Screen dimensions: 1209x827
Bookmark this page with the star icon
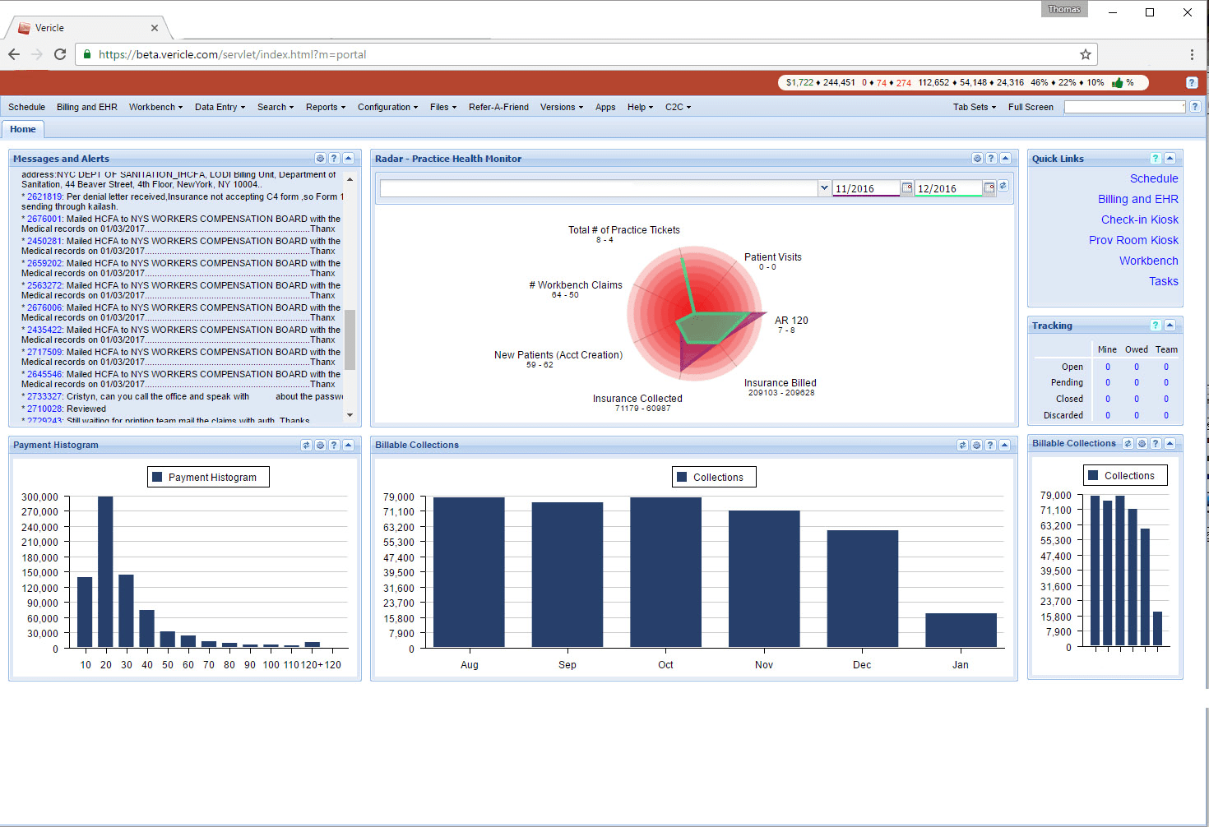(x=1086, y=54)
